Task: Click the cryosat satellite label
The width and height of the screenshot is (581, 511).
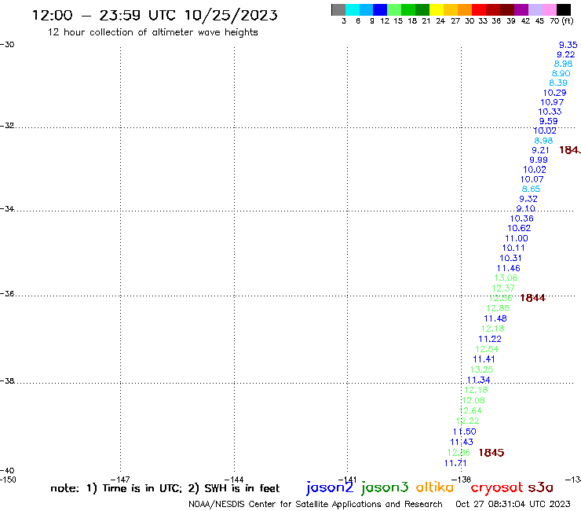Action: (x=497, y=487)
